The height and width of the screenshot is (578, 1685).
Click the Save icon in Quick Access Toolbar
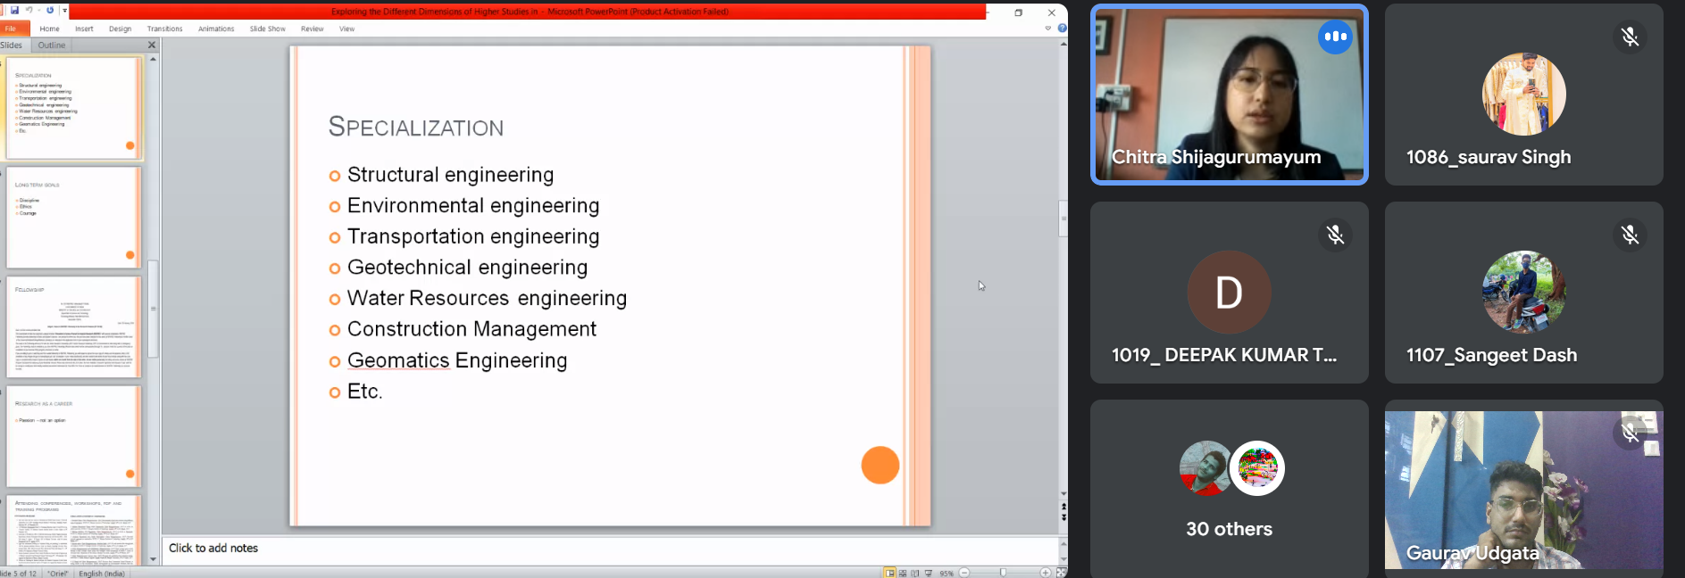(x=14, y=11)
